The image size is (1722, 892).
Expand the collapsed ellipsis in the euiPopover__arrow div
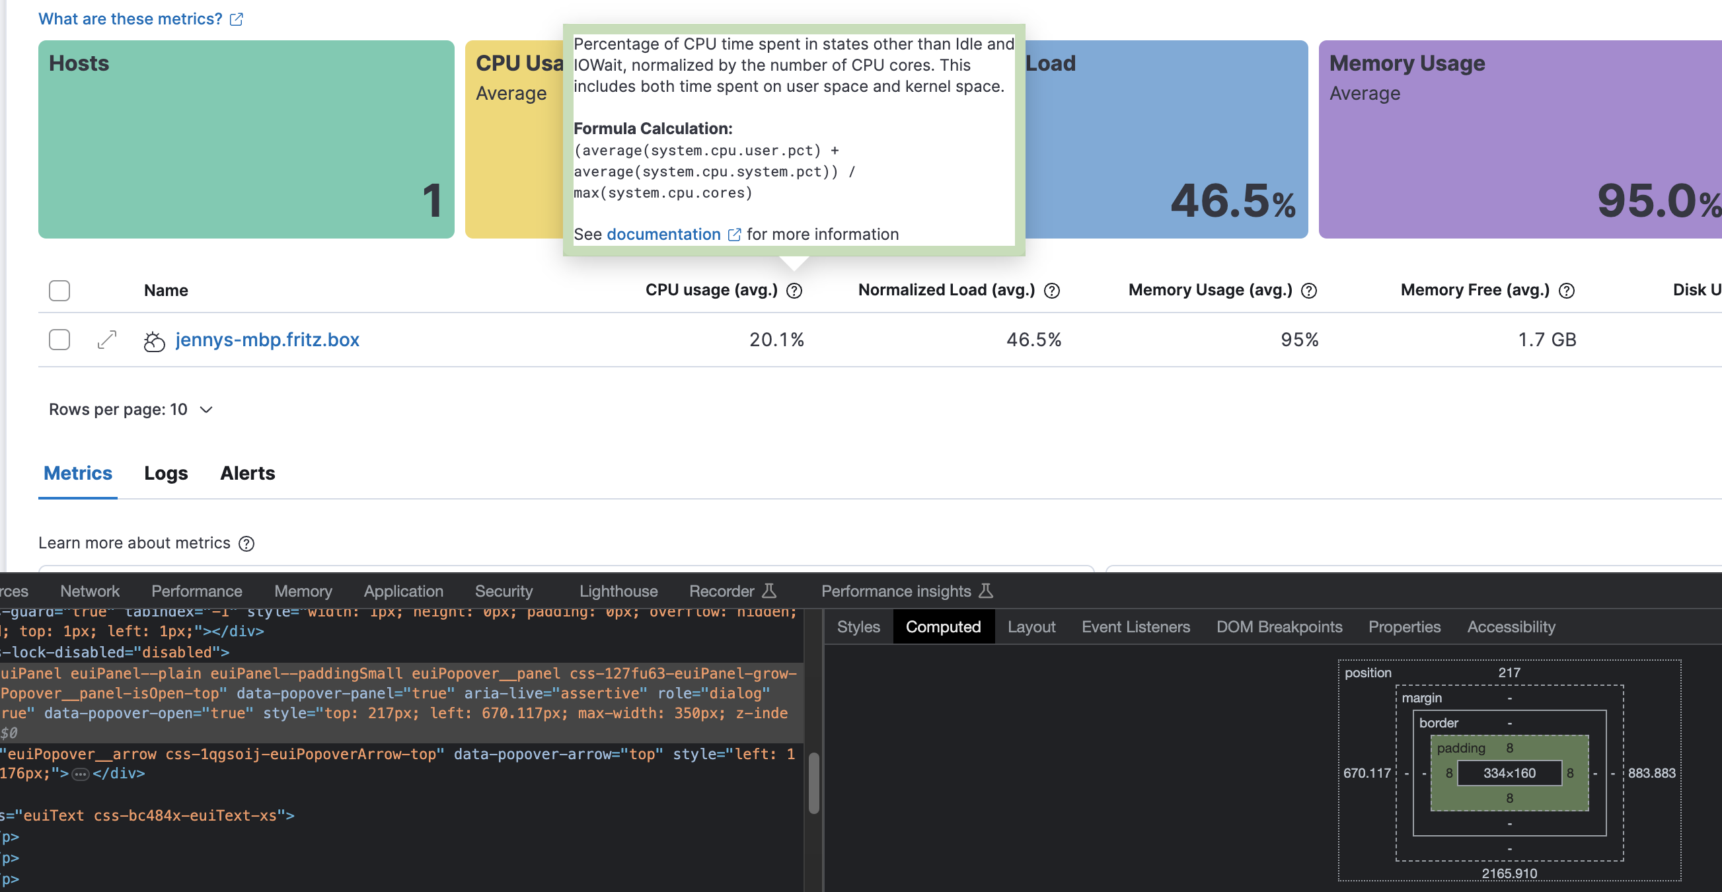[80, 774]
